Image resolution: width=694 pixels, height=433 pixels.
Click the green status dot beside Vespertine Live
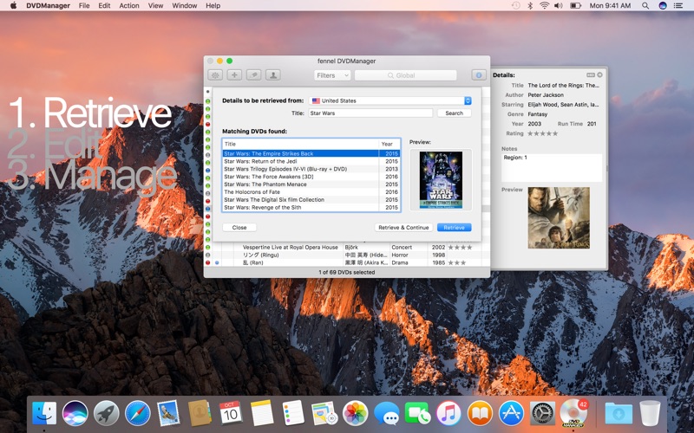pyautogui.click(x=207, y=248)
